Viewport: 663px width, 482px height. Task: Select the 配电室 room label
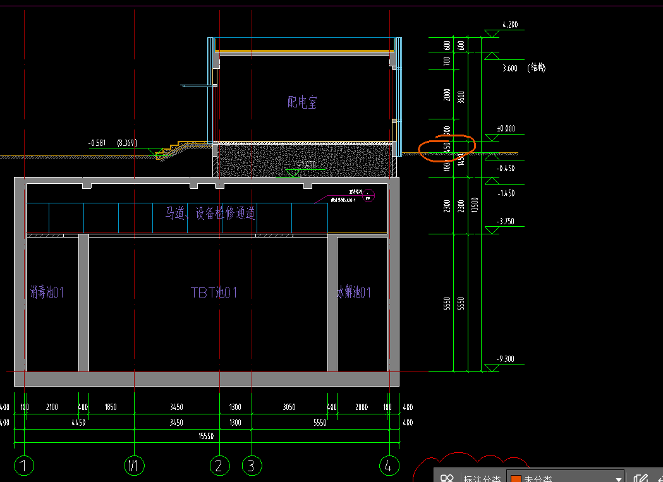pos(302,102)
